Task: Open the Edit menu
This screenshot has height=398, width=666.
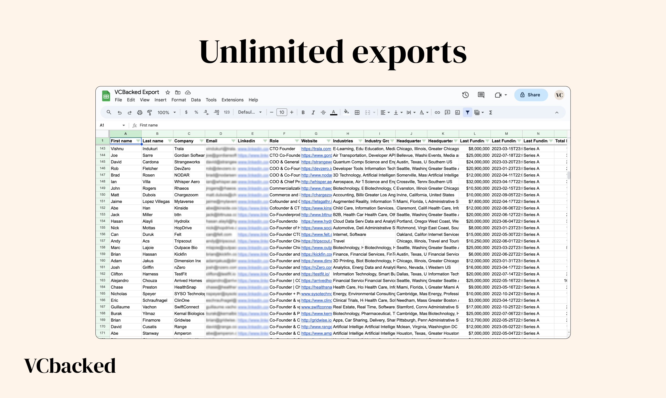Action: [131, 100]
